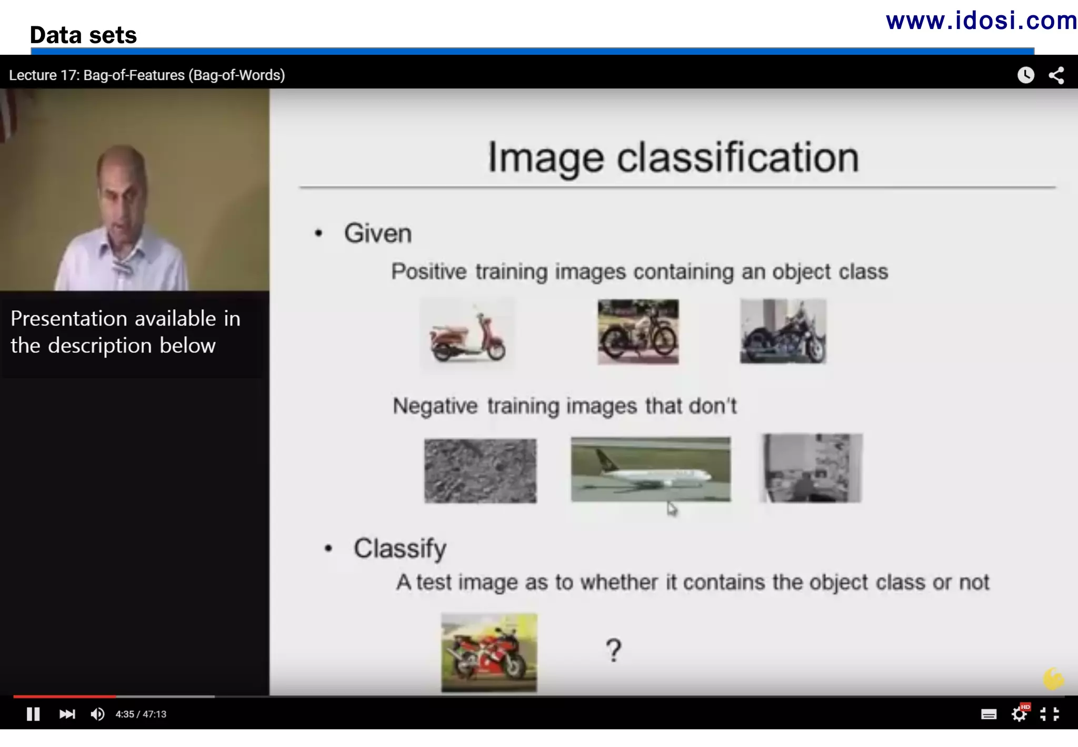Click the airplane negative training image
This screenshot has height=747, width=1078.
pyautogui.click(x=651, y=469)
